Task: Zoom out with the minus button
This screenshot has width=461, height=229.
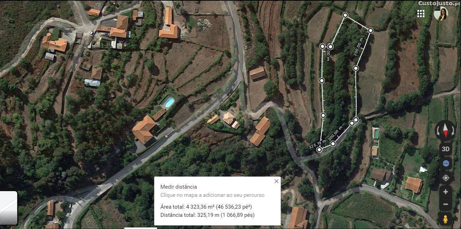Action: [446, 205]
